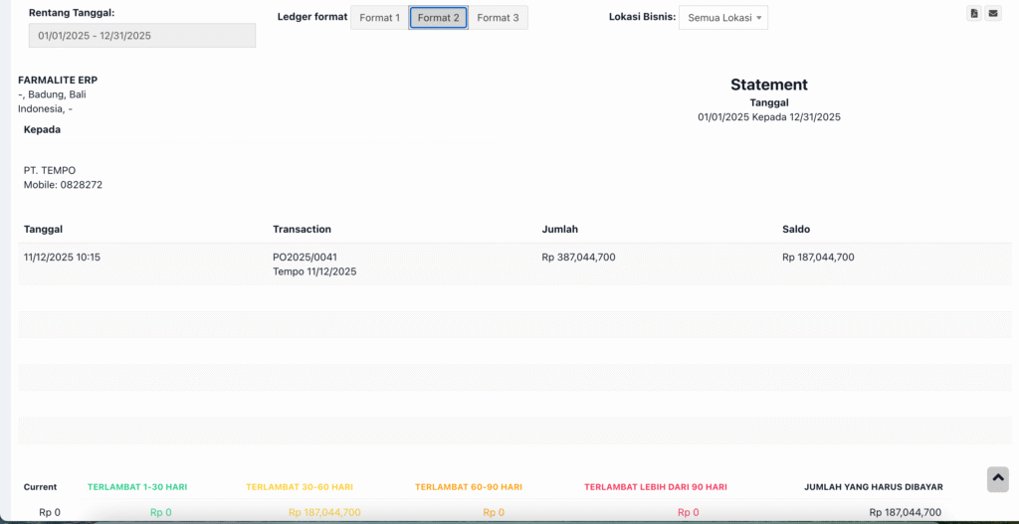Image resolution: width=1019 pixels, height=524 pixels.
Task: Click the PO2025/0041 transaction reference
Action: point(305,258)
